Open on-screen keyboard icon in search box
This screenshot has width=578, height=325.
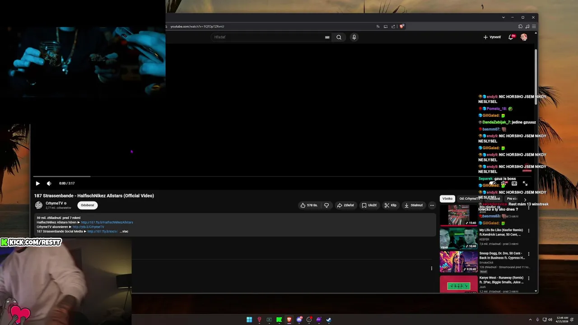coord(327,37)
